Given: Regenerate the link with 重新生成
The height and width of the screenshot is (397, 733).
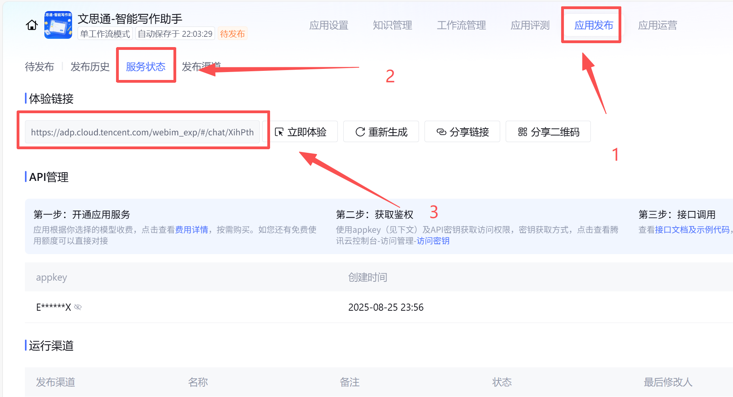Looking at the screenshot, I should (381, 132).
